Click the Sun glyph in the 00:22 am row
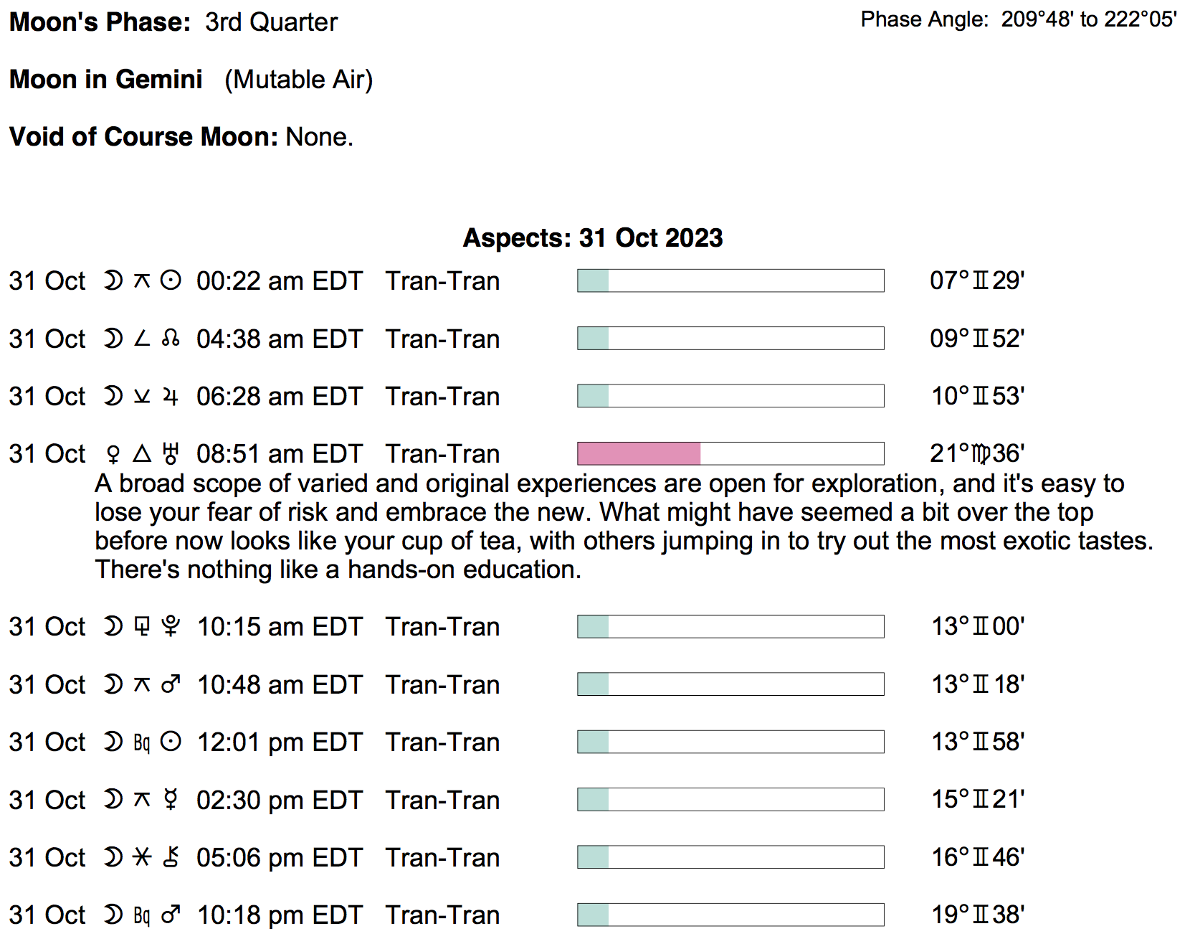The width and height of the screenshot is (1190, 944). tap(171, 280)
